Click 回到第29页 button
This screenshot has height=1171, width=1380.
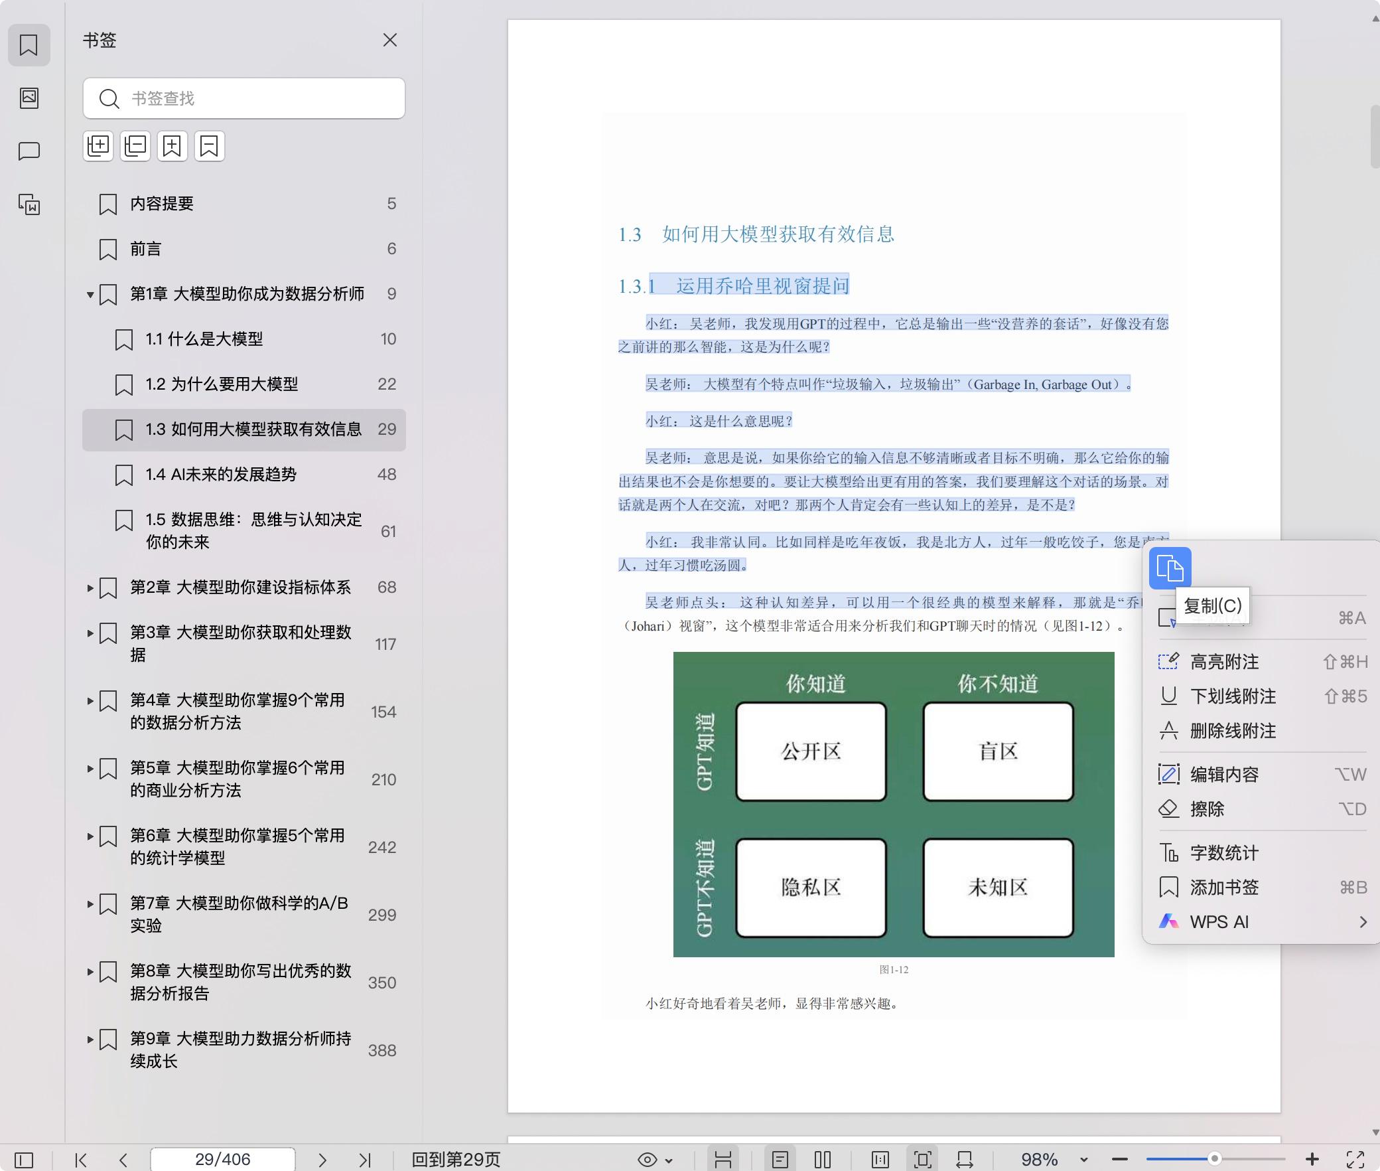456,1160
